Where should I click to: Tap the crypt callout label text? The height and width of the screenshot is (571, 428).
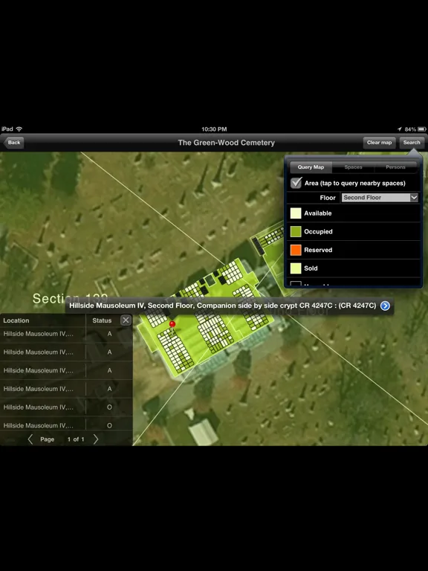pyautogui.click(x=222, y=306)
